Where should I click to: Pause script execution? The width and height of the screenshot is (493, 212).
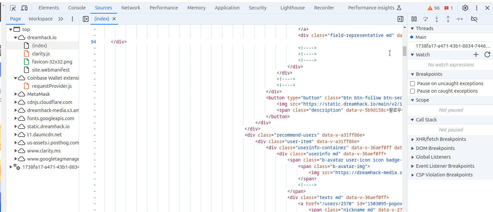[x=414, y=19]
